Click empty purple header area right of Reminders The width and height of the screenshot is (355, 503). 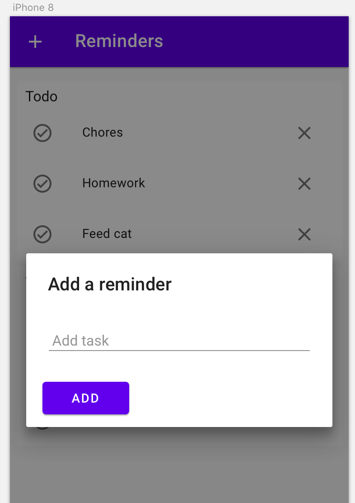click(257, 42)
